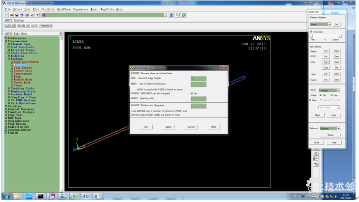Select the Tet shape radio button

321,95
